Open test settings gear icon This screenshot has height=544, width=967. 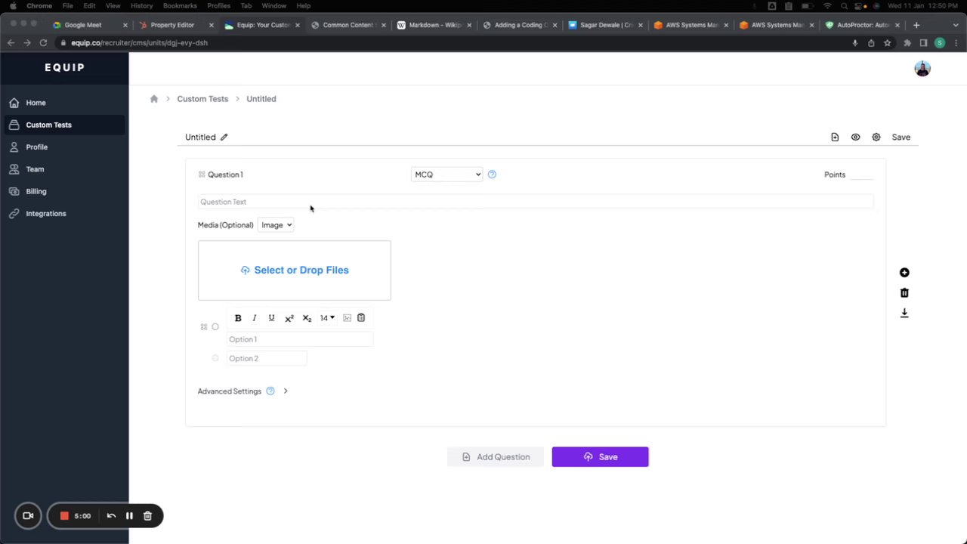[876, 138]
